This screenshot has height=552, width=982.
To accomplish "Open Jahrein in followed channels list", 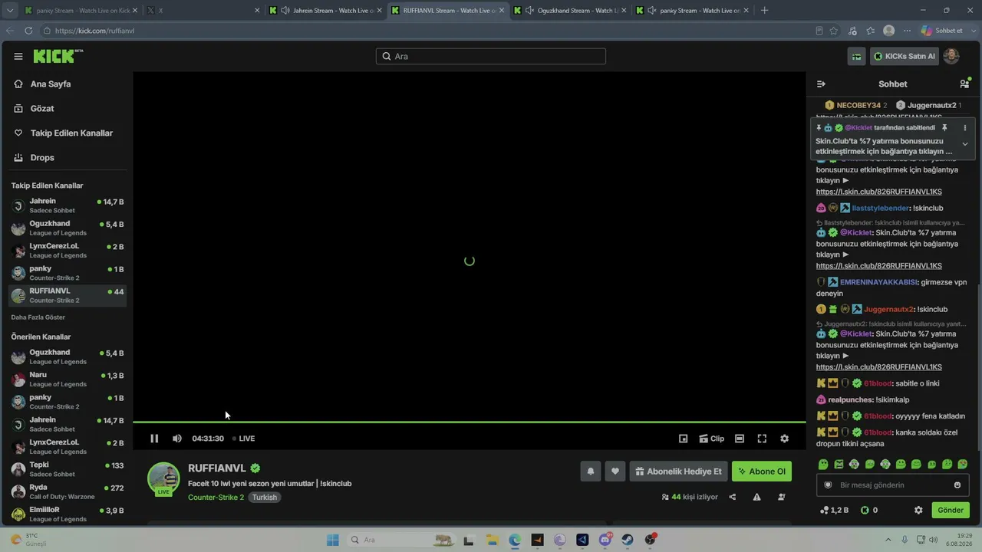I will coord(68,205).
